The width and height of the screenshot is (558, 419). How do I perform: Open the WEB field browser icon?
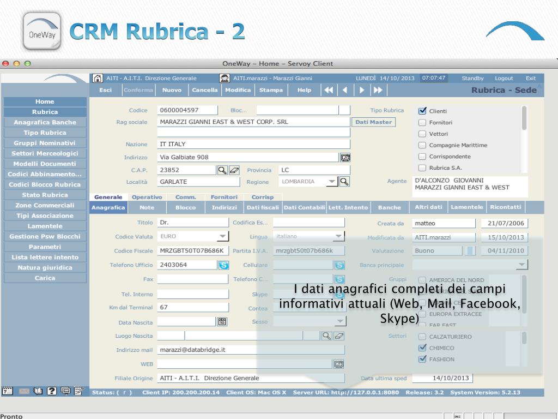tap(339, 364)
